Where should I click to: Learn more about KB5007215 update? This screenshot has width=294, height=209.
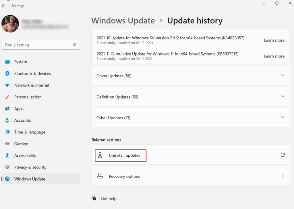click(274, 56)
